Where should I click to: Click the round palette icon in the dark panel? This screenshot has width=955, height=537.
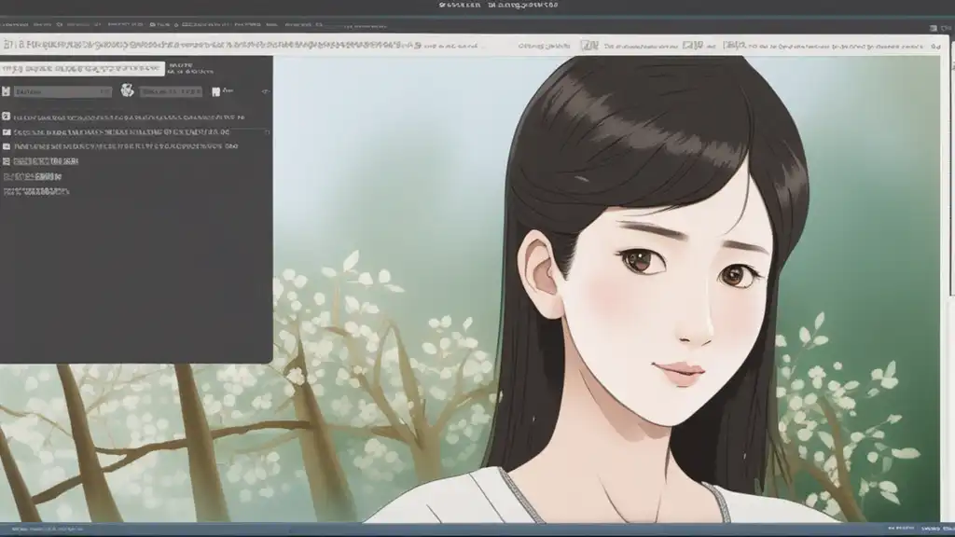[x=128, y=90]
